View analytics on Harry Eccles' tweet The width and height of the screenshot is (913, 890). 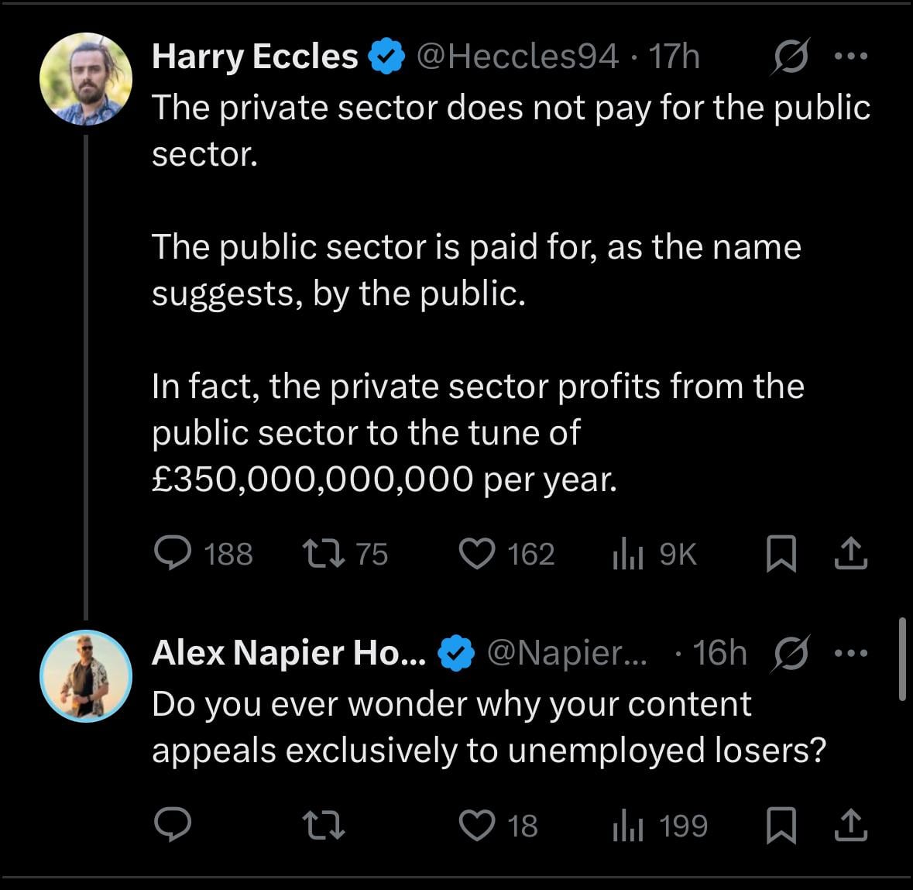pos(628,553)
